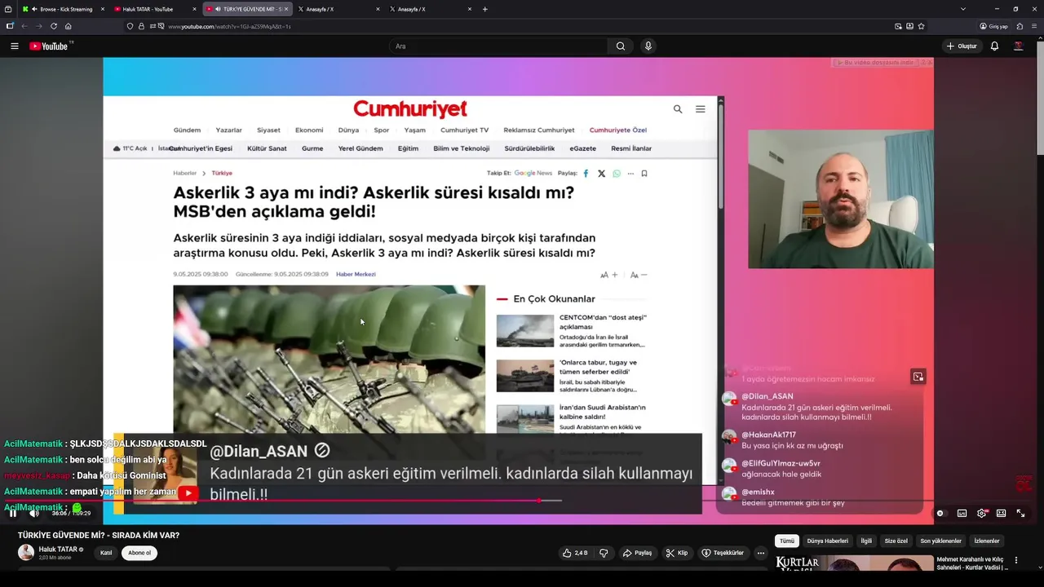Select the 'İzlenenler' filter chip

[x=987, y=541]
